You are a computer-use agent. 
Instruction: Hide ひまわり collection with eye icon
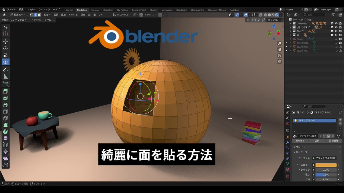point(336,27)
